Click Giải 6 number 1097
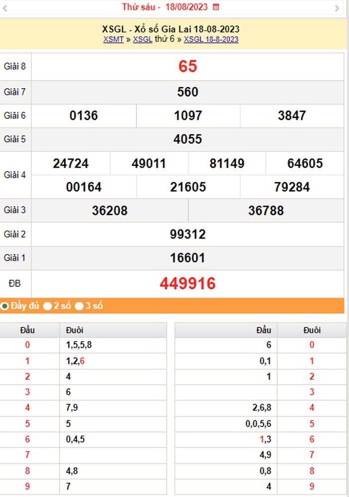The height and width of the screenshot is (497, 349). tap(188, 116)
